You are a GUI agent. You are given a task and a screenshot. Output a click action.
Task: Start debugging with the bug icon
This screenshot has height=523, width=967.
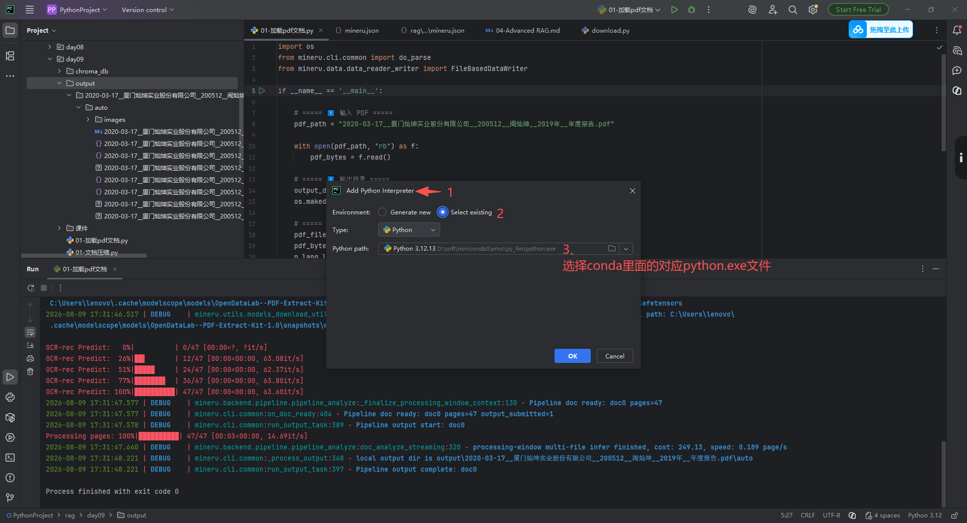(x=692, y=10)
